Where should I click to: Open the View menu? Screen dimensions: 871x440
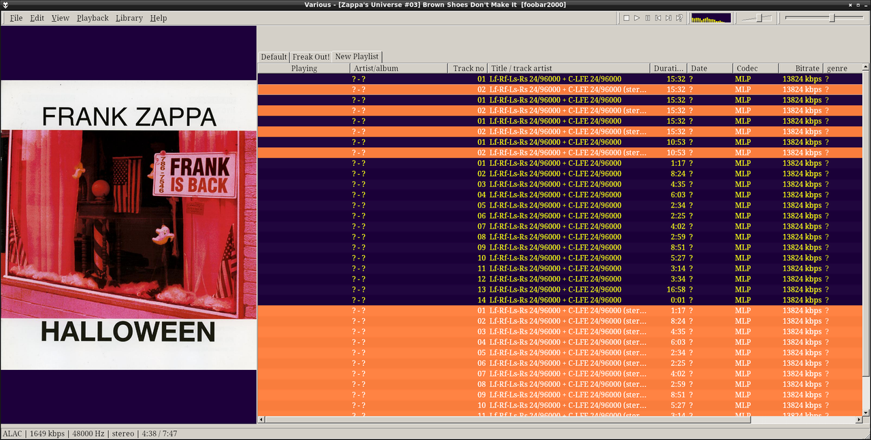coord(61,18)
